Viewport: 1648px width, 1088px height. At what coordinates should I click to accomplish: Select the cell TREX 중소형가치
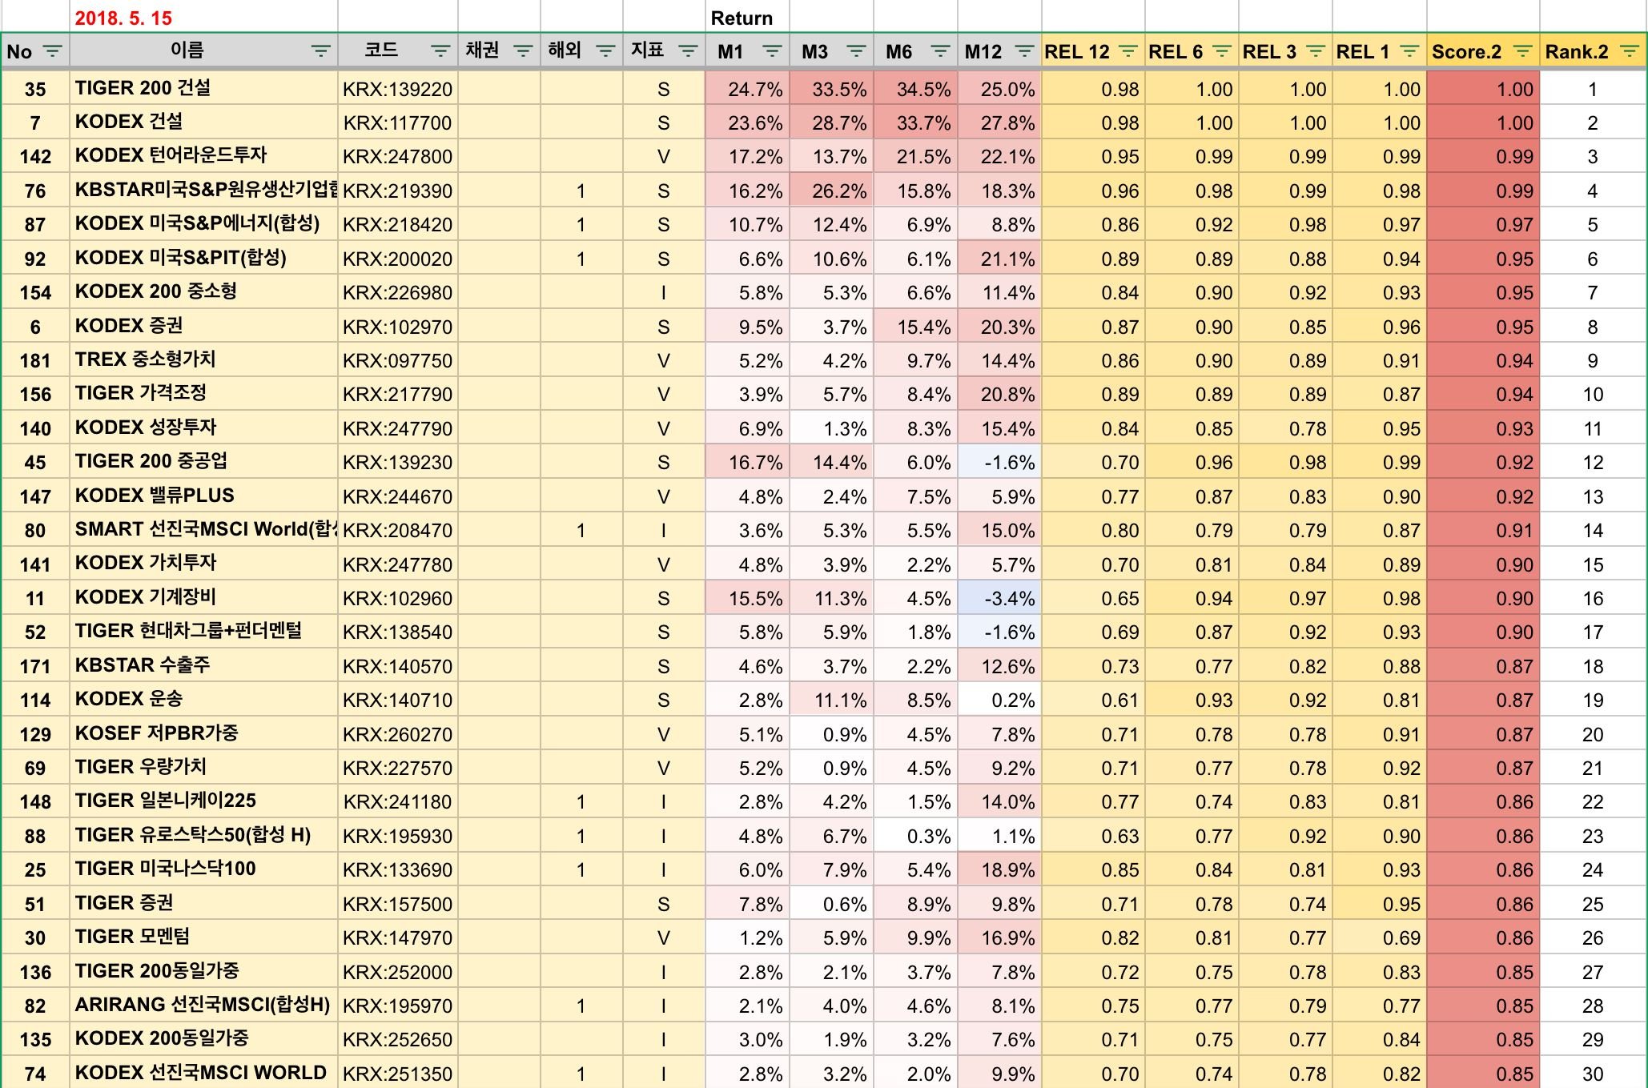(x=203, y=359)
